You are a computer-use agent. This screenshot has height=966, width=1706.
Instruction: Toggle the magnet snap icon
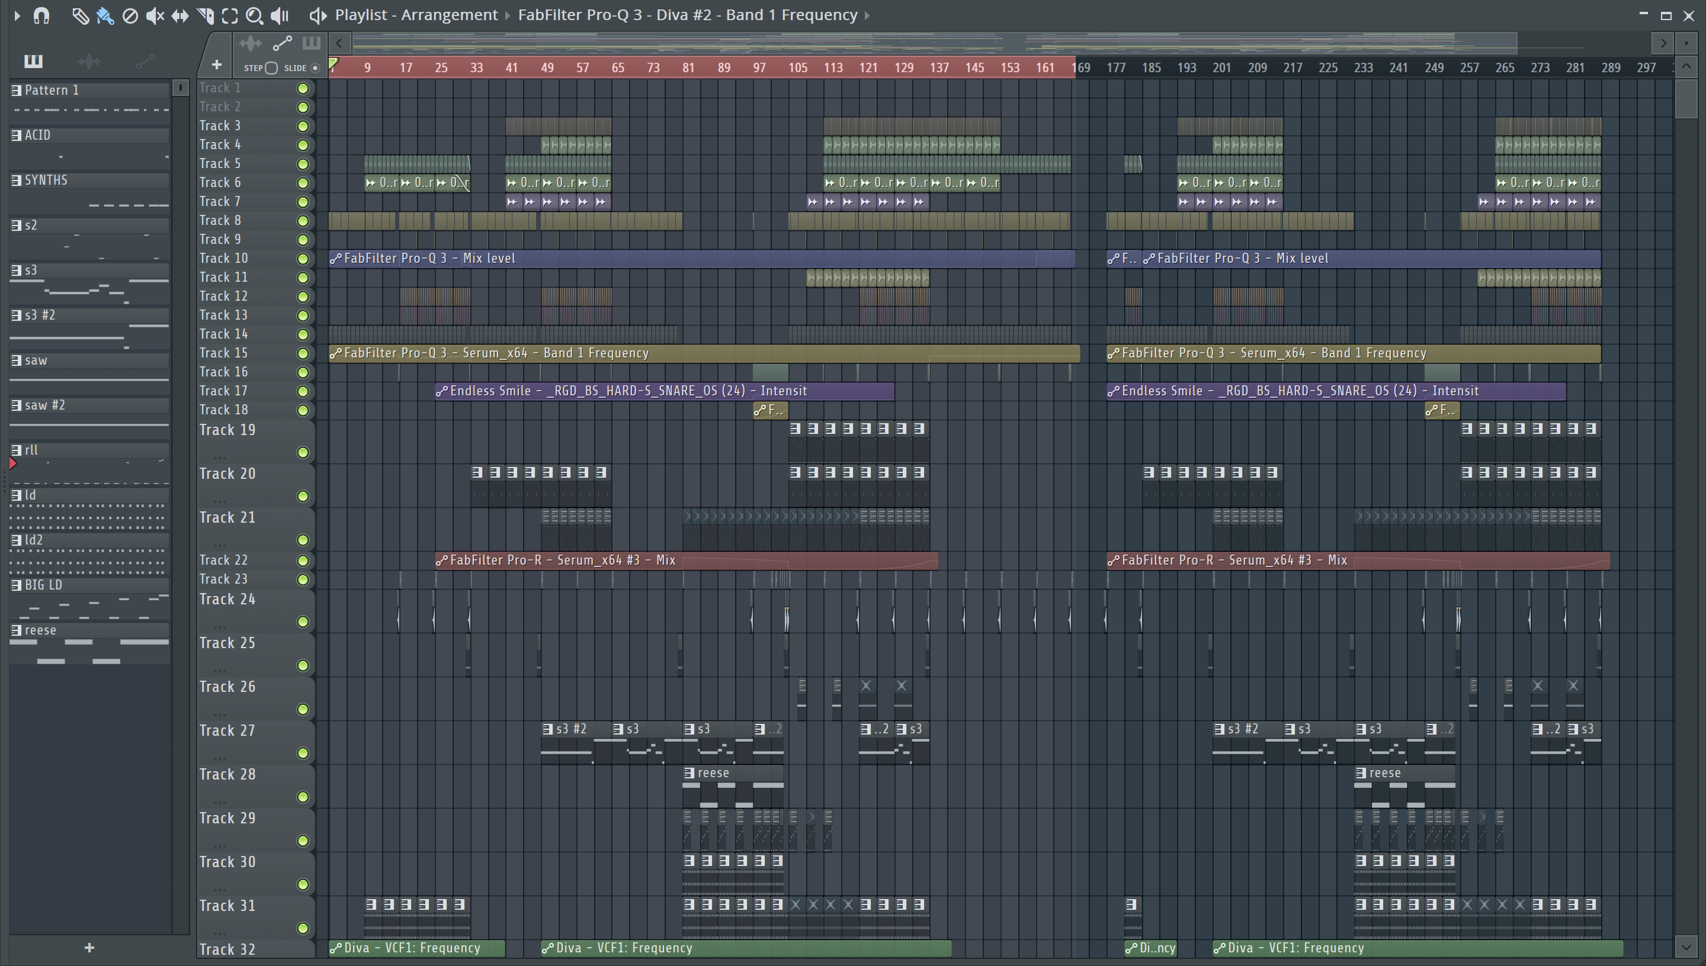tap(41, 15)
